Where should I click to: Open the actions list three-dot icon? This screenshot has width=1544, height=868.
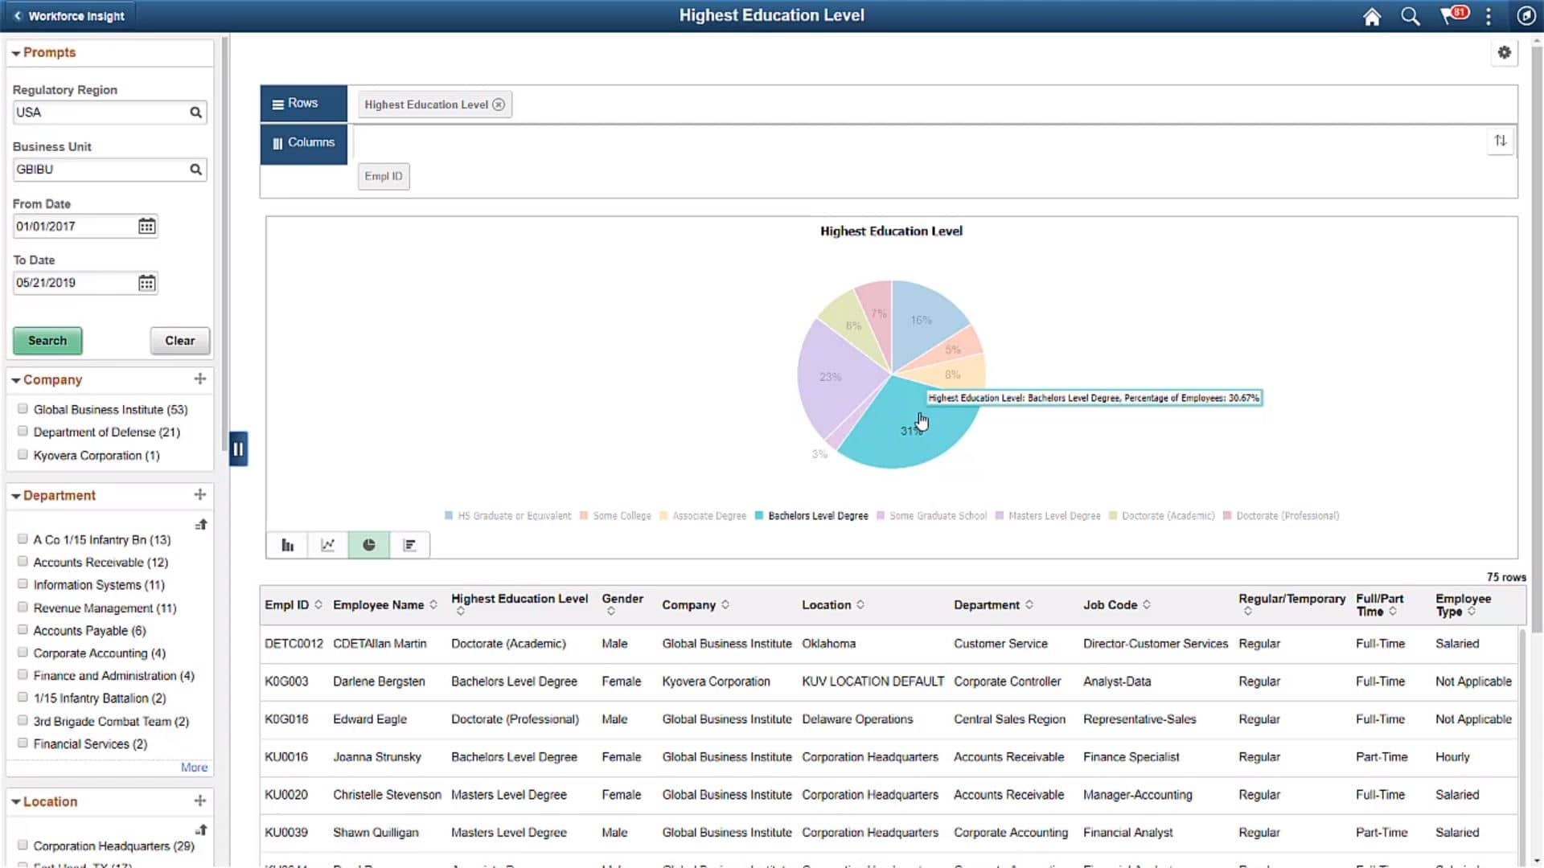[x=1489, y=15]
